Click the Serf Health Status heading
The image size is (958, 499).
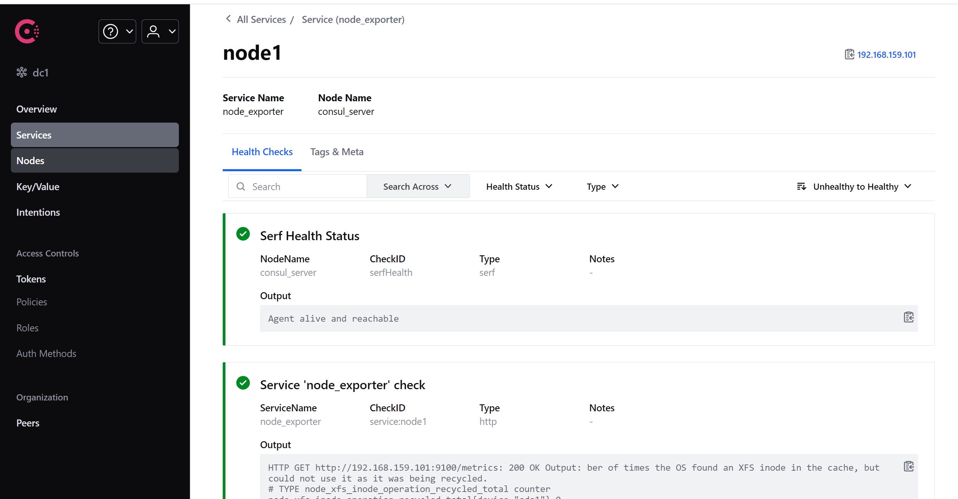pos(310,236)
